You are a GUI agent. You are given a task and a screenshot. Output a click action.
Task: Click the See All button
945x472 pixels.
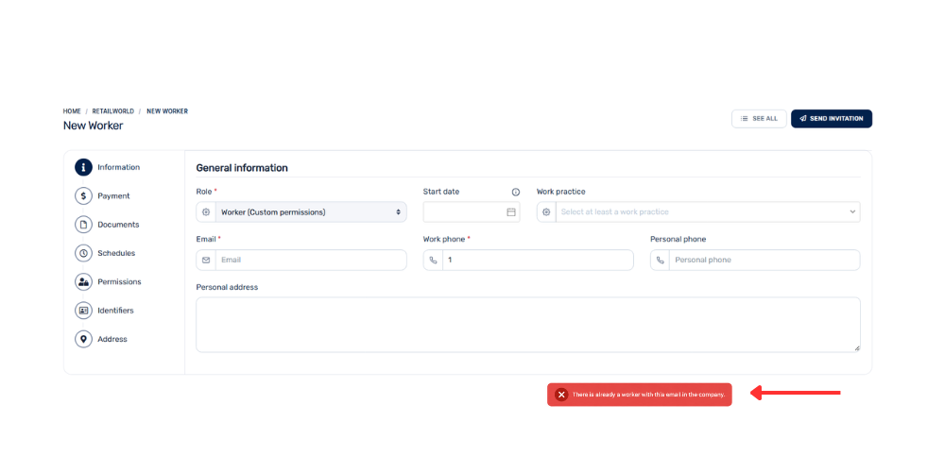759,119
